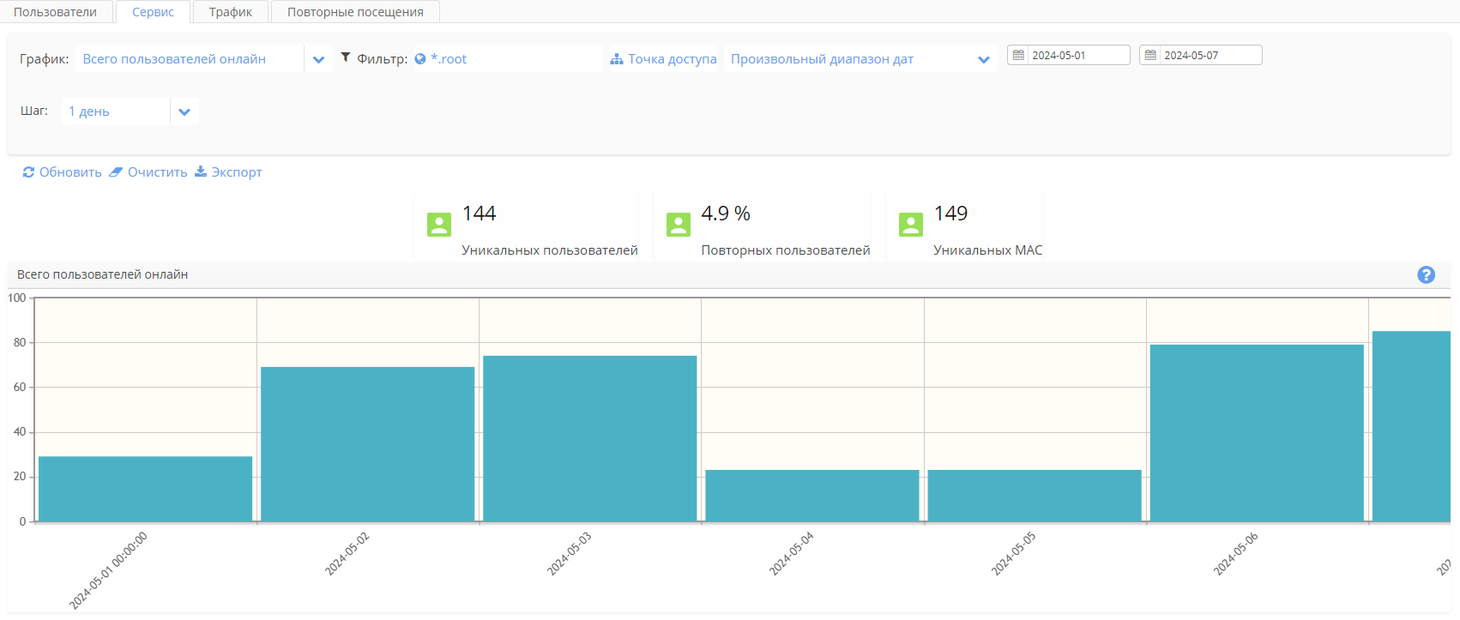Click the green Unique users icon

point(439,225)
